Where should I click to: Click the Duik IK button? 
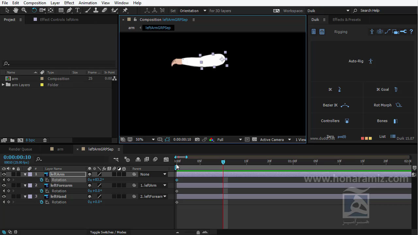click(335, 89)
